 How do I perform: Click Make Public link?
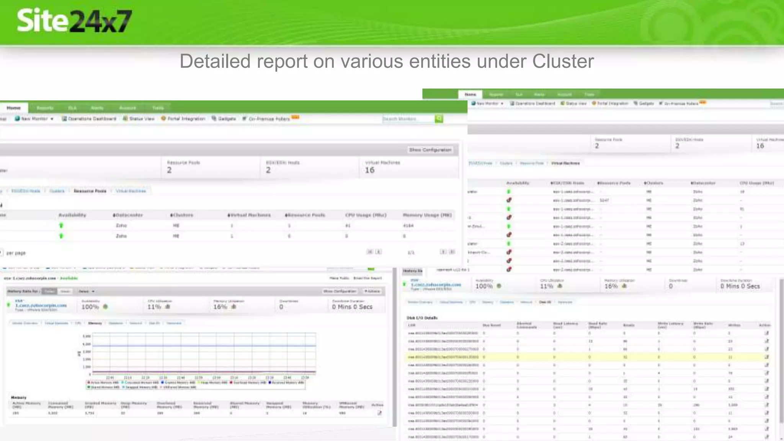point(339,278)
